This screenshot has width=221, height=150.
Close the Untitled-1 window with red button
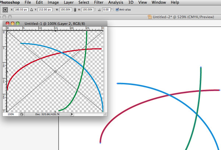pos(7,23)
